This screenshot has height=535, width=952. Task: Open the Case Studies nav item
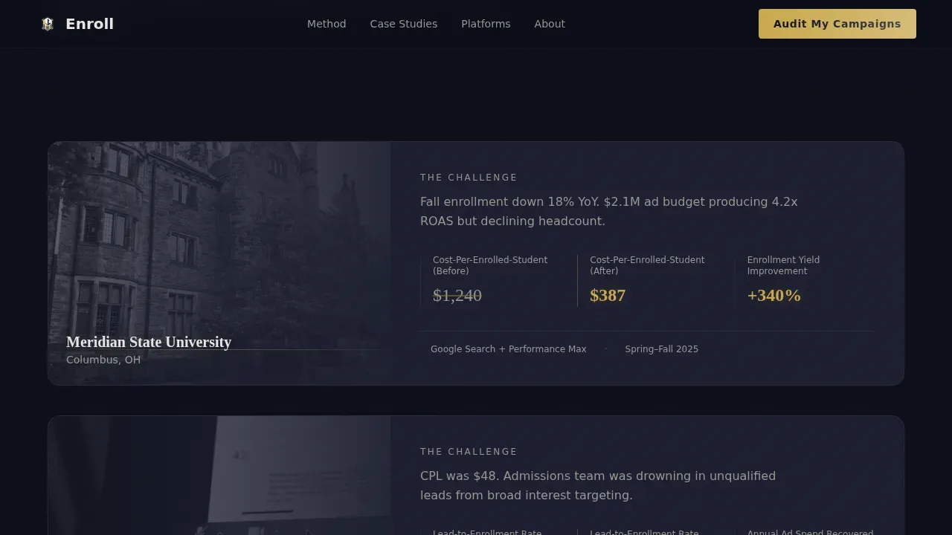coord(404,24)
